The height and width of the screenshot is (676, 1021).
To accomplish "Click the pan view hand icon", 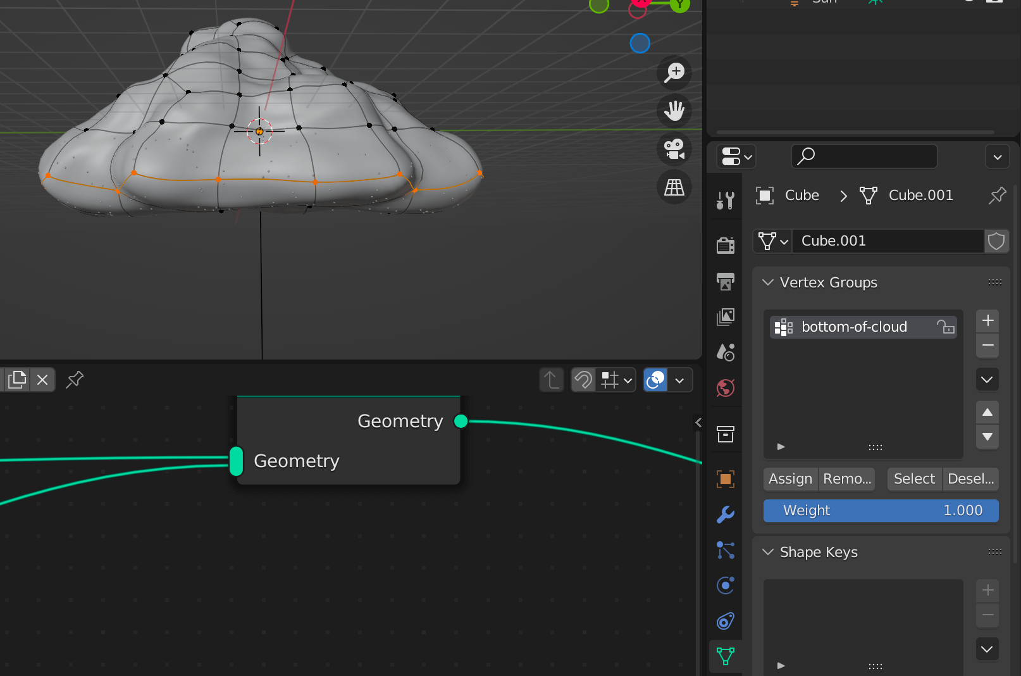I will coord(674,111).
